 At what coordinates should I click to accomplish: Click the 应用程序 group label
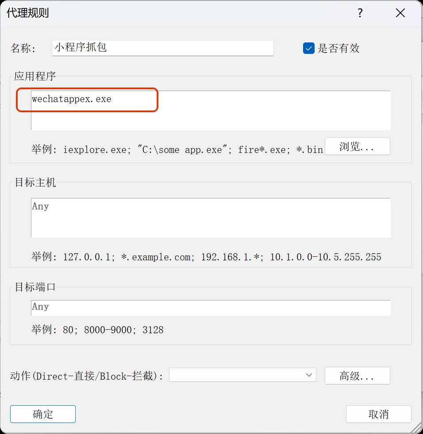pos(35,76)
